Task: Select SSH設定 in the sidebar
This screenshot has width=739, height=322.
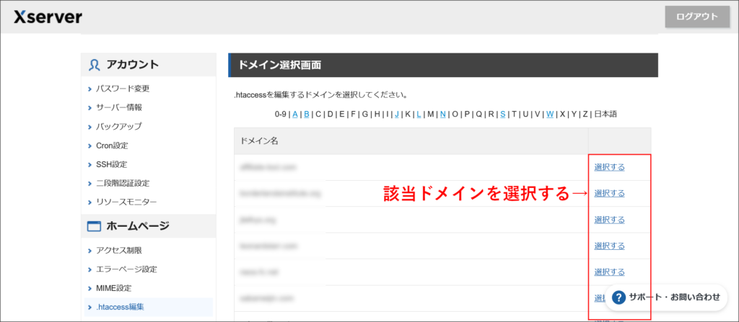Action: 111,164
